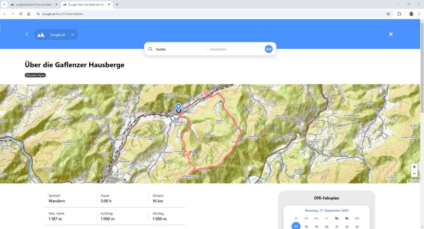Open a new browser tab

[117, 4]
